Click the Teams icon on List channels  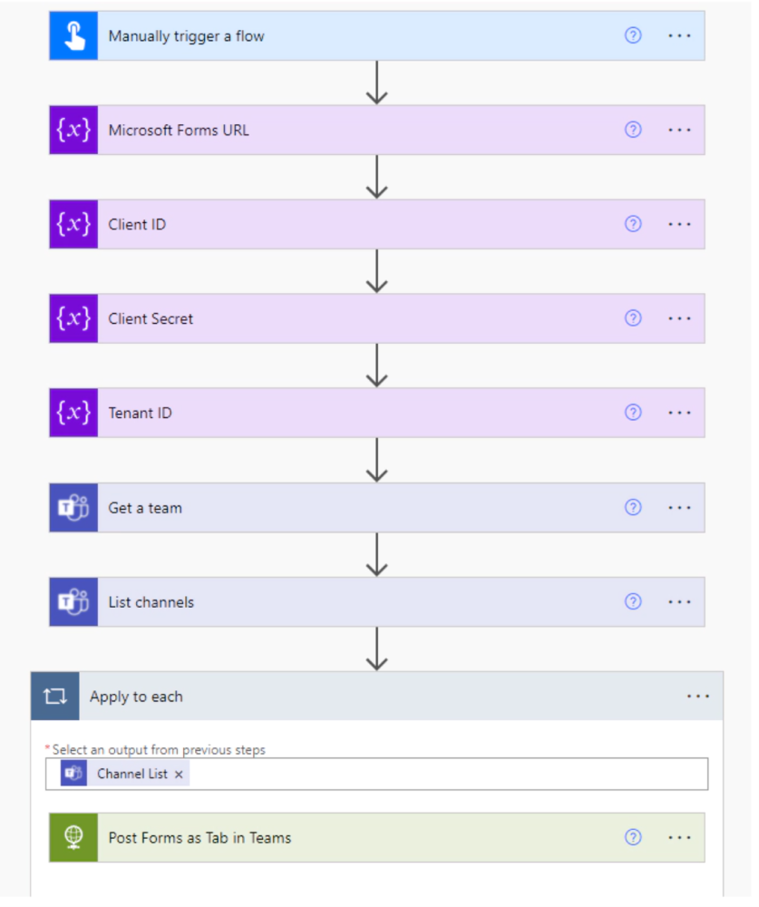pyautogui.click(x=73, y=601)
